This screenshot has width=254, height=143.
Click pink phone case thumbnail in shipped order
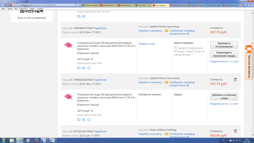(x=68, y=45)
